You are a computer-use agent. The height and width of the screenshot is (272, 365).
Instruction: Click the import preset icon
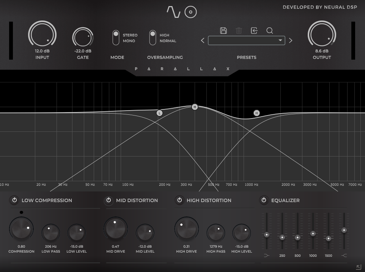[x=254, y=31]
